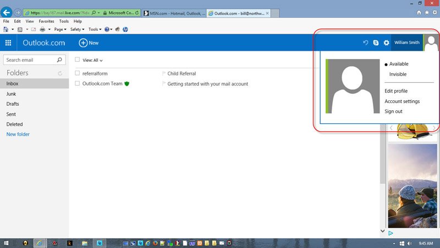Open the Edit menu
Image resolution: width=440 pixels, height=248 pixels.
tap(18, 21)
